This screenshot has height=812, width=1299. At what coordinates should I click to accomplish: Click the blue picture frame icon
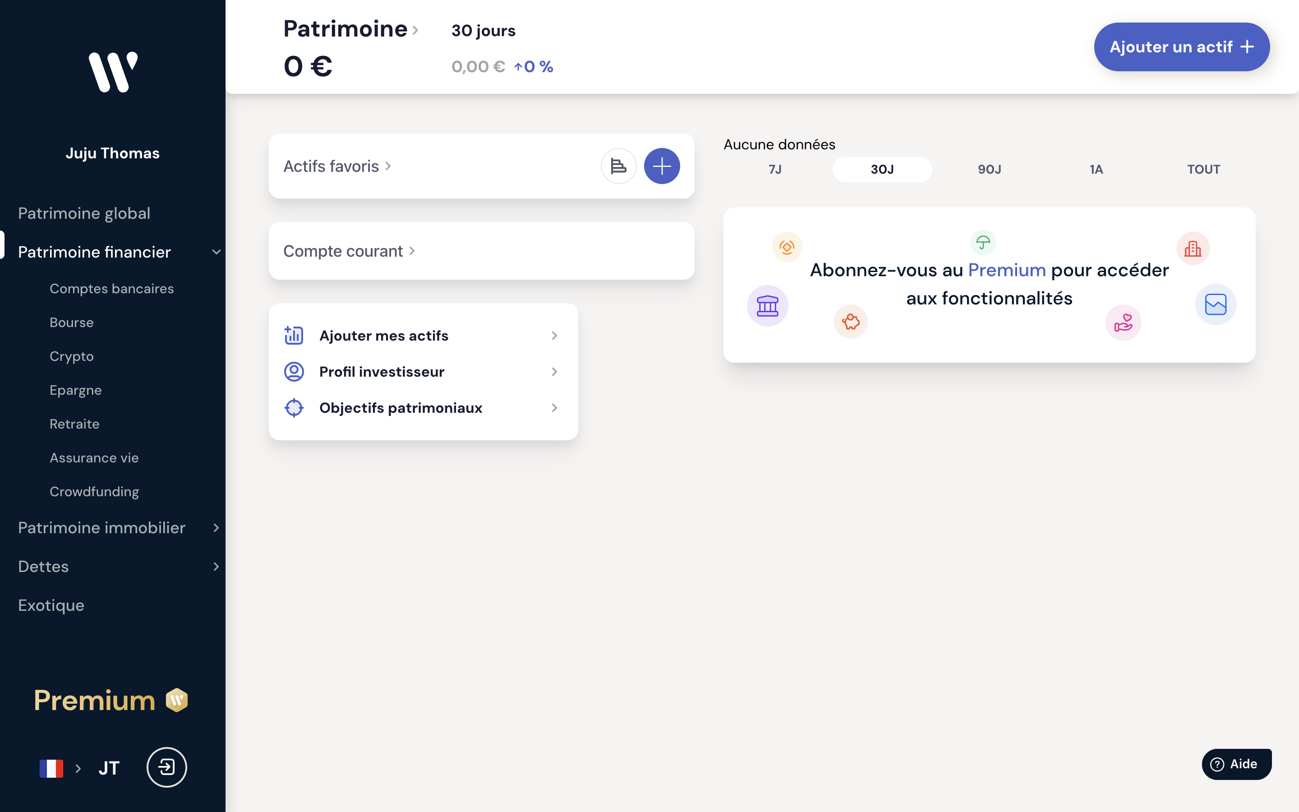pyautogui.click(x=1215, y=304)
